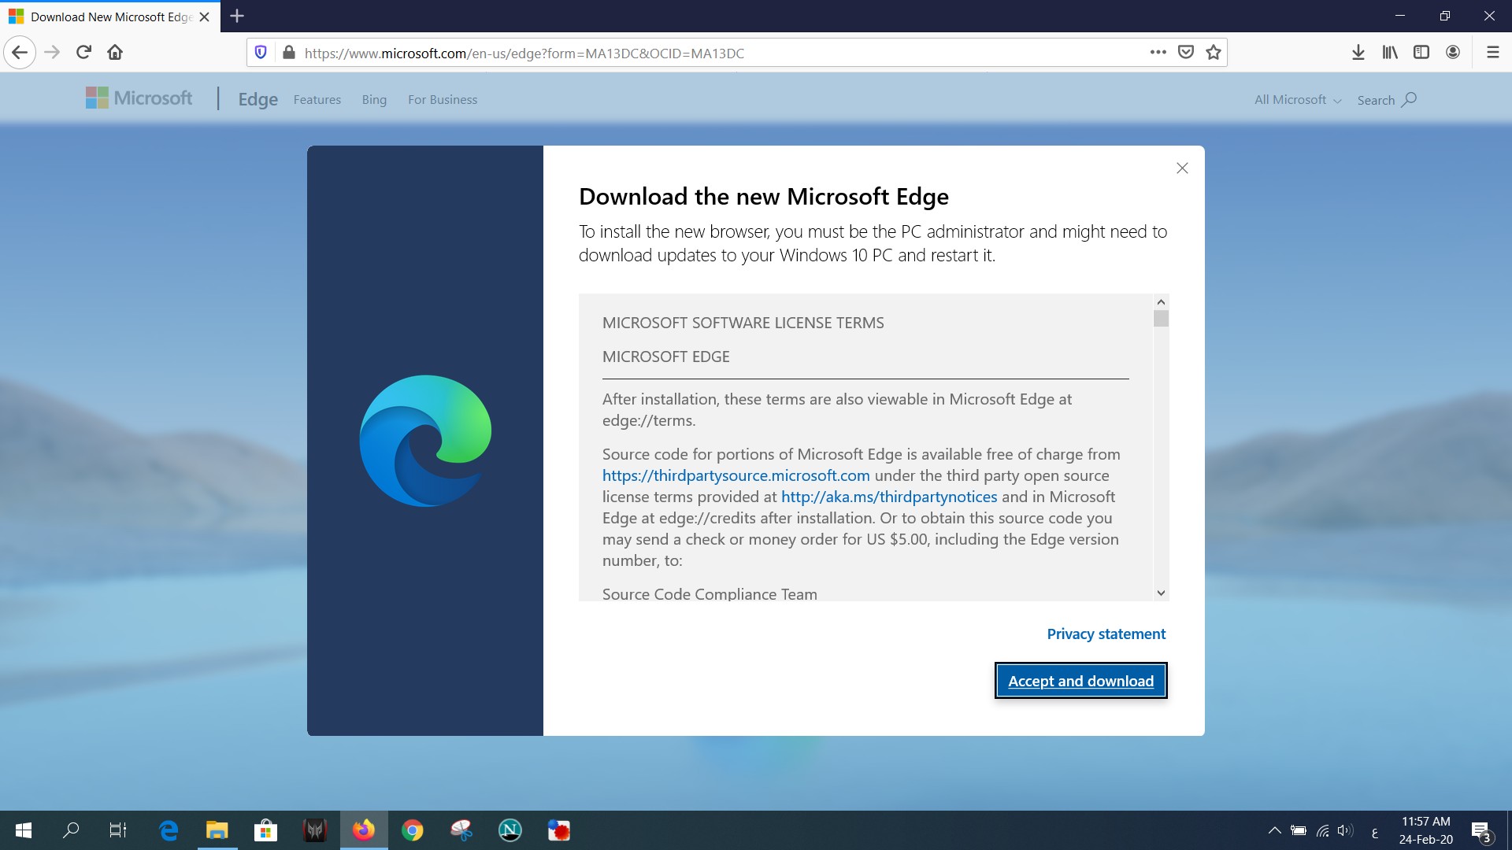Open the Firefox hamburger menu
1512x850 pixels.
1492,53
